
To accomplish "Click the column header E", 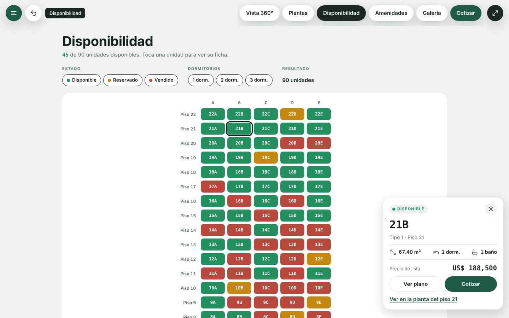I will click(319, 103).
